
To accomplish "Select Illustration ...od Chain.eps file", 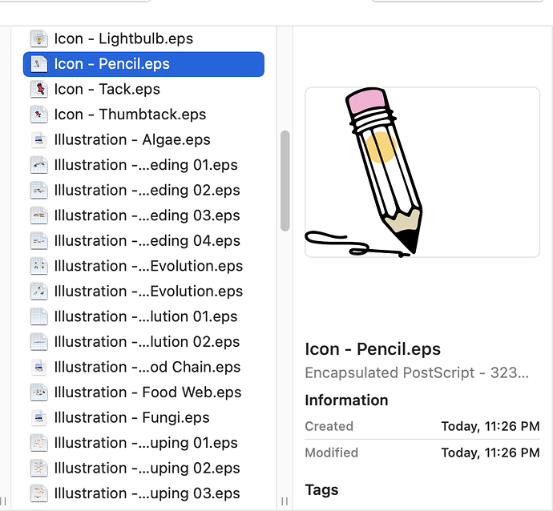I will (x=143, y=367).
